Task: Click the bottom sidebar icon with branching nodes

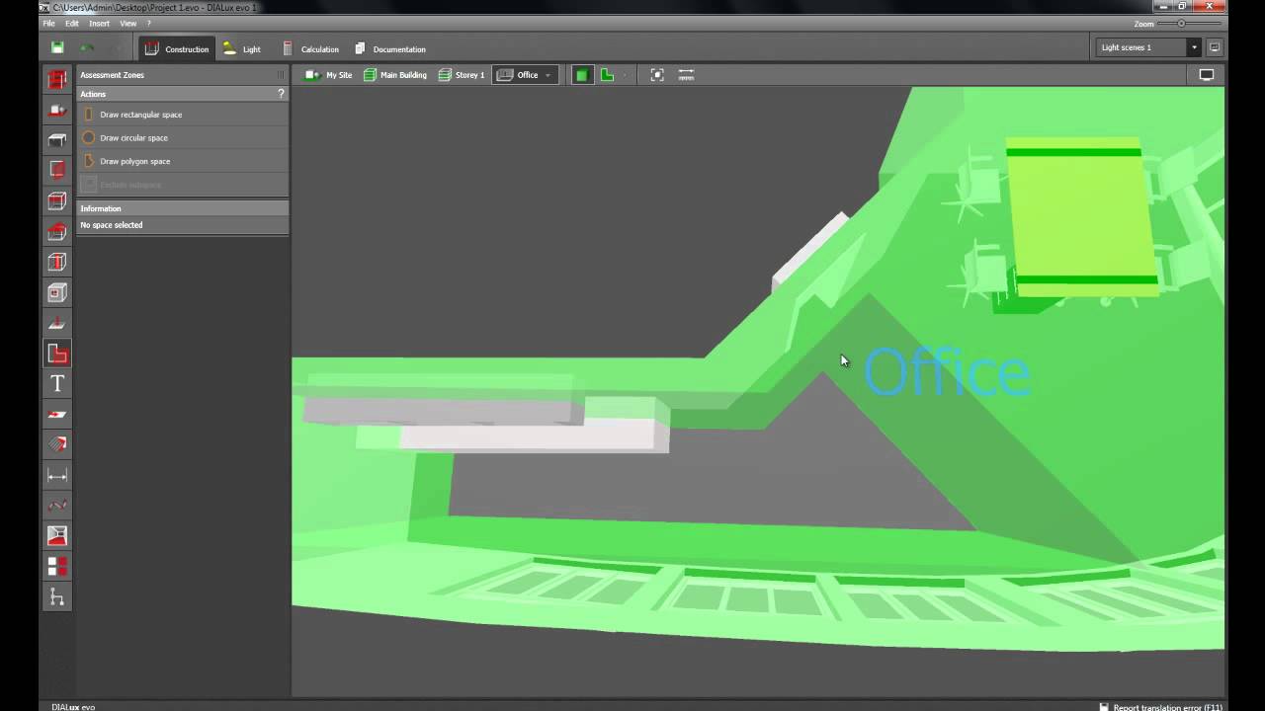Action: tap(57, 597)
